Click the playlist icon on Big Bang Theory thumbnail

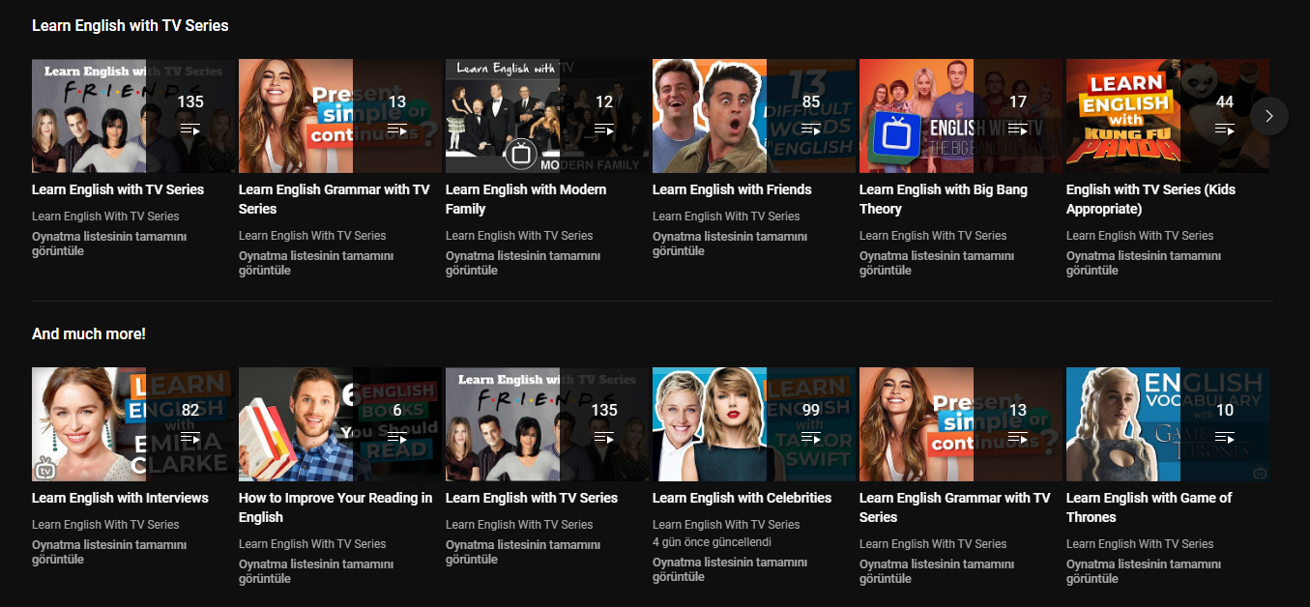[1017, 130]
